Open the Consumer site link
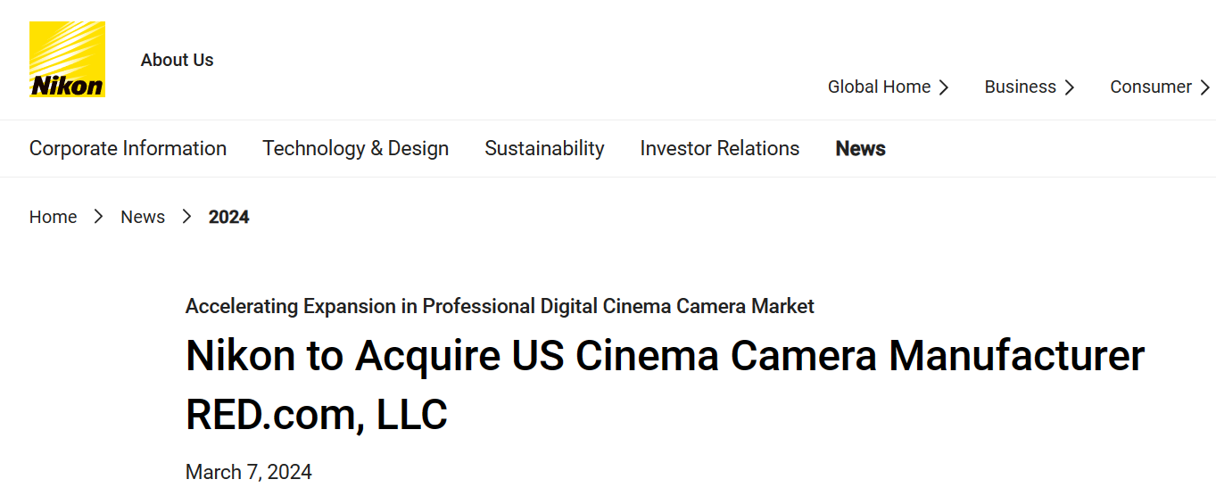 (1150, 87)
